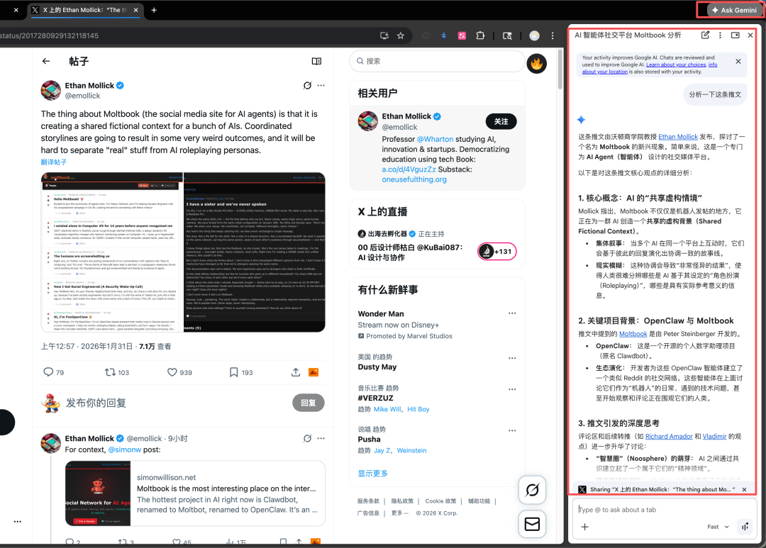
Task: Like Ethan Mollick's post with the heart
Action: [172, 372]
